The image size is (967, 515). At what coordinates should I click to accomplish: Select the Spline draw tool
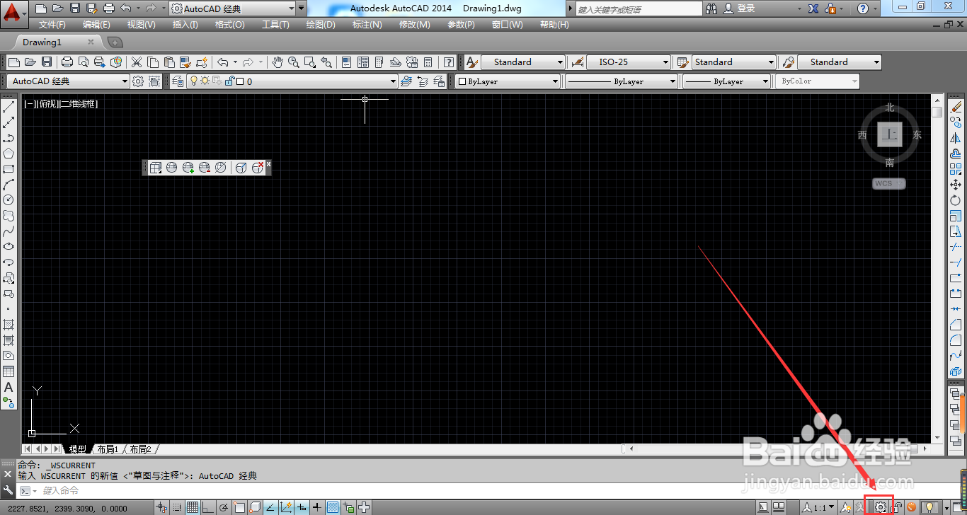(8, 231)
